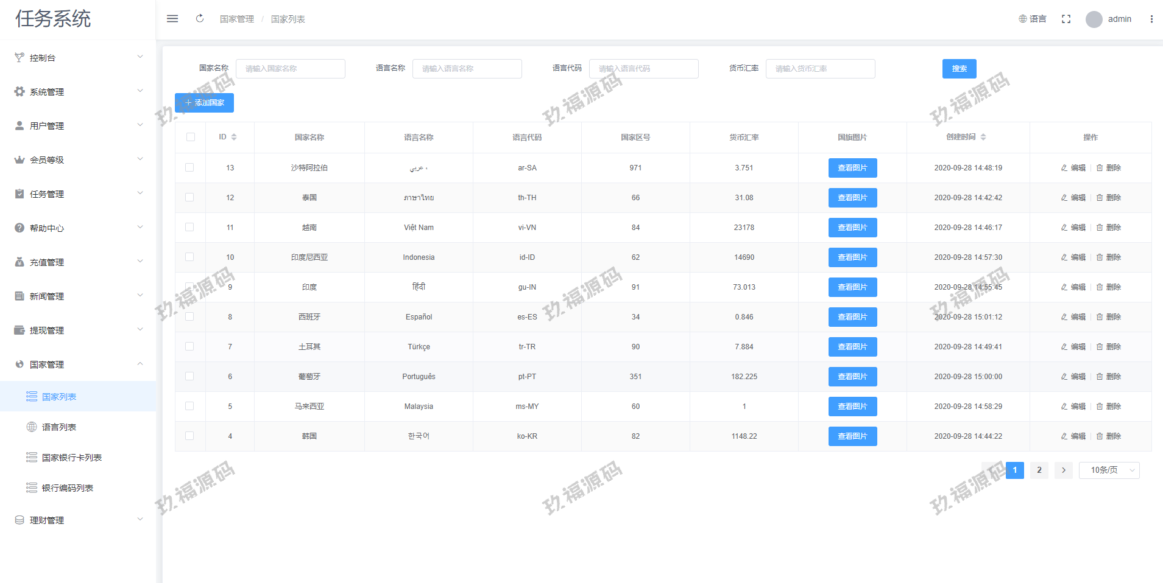Expand the 系统管理 sidebar menu
Viewport: 1163px width, 583px height.
78,92
